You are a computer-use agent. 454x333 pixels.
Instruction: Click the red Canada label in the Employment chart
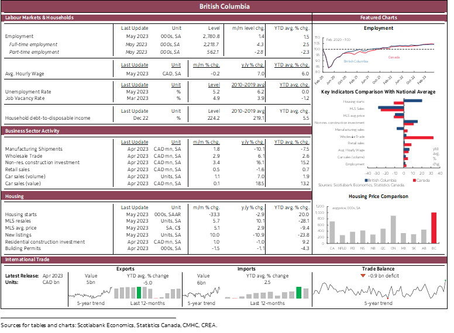394,57
